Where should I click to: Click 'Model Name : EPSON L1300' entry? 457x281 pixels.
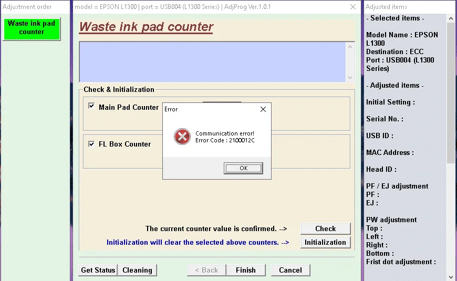pyautogui.click(x=402, y=39)
